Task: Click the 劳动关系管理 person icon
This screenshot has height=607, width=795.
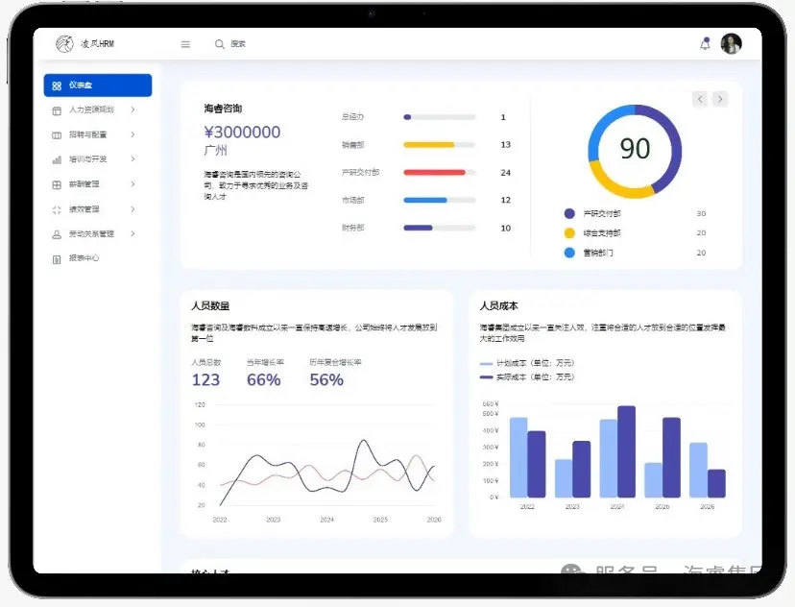Action: pyautogui.click(x=57, y=234)
